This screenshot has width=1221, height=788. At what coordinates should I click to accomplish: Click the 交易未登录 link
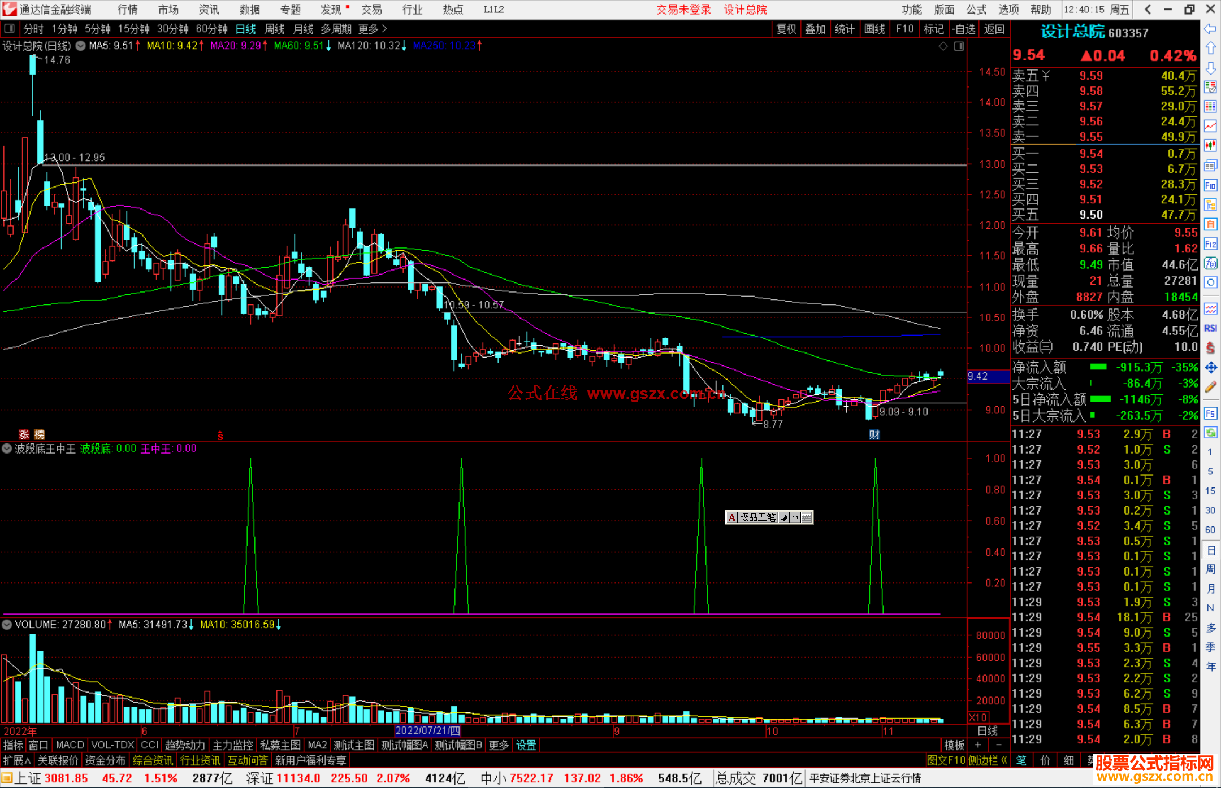[x=683, y=10]
